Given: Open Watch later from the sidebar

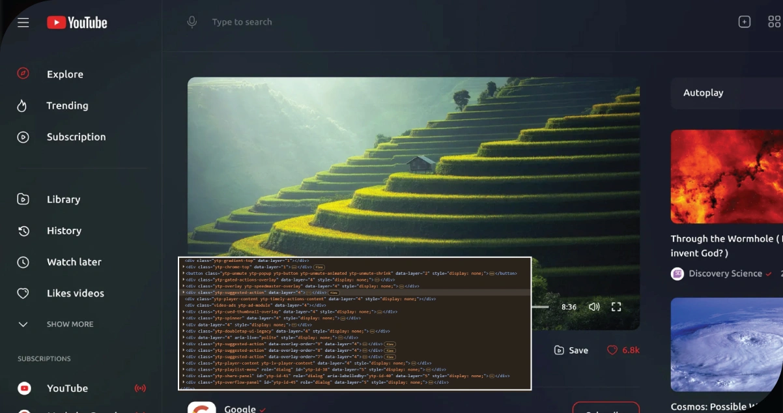Looking at the screenshot, I should pyautogui.click(x=74, y=262).
